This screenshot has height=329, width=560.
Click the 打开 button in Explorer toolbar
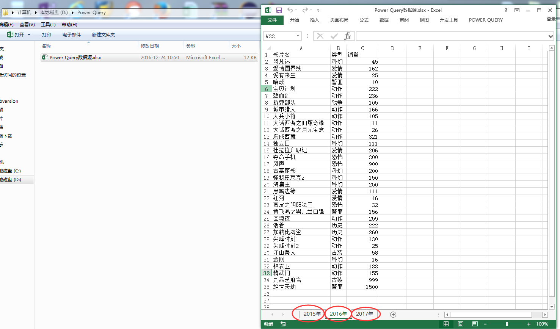(16, 34)
